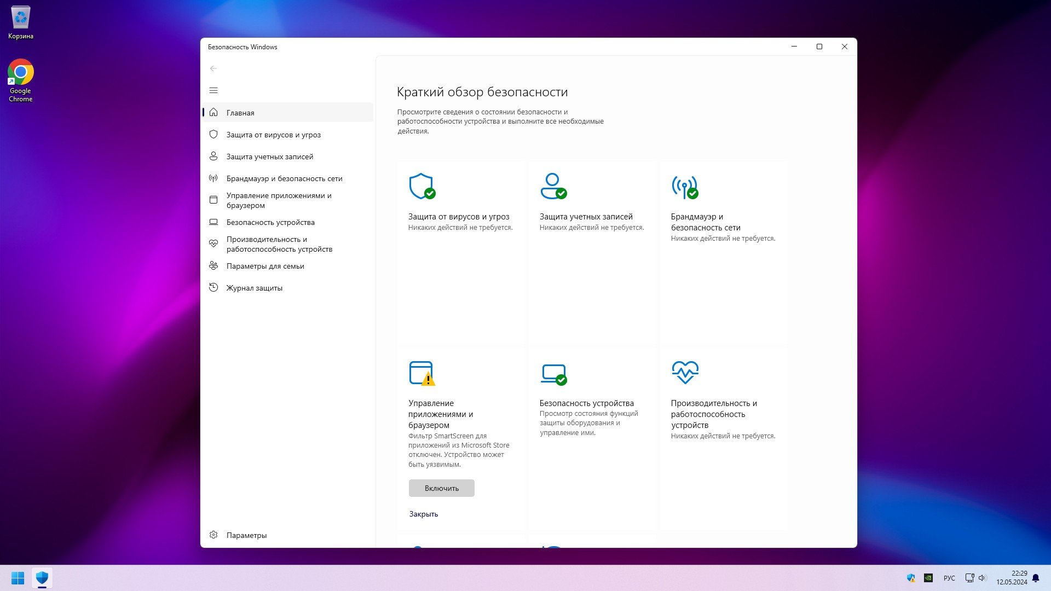Open Защита от вирусов и угроз sidebar item
1051x591 pixels.
[273, 135]
